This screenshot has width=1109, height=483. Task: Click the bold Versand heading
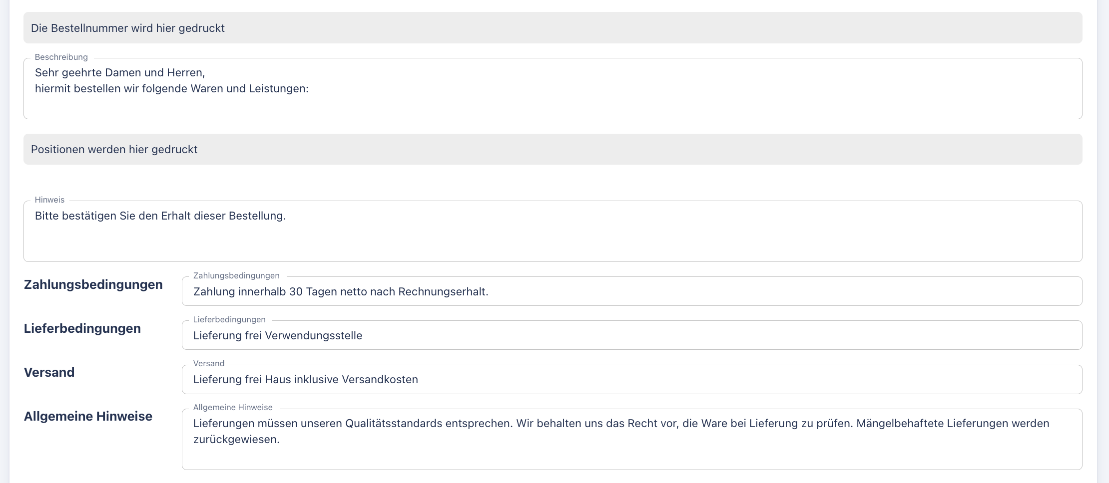point(49,372)
